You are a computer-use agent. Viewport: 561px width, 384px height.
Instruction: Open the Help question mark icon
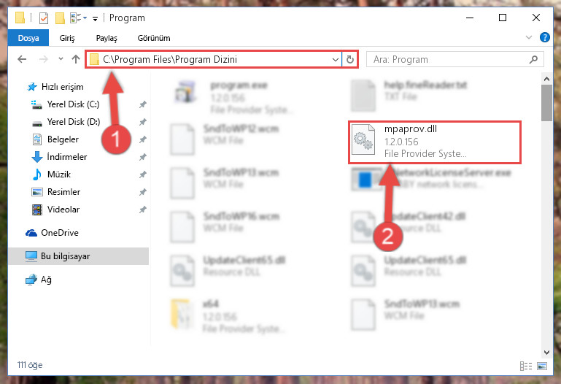pyautogui.click(x=544, y=37)
